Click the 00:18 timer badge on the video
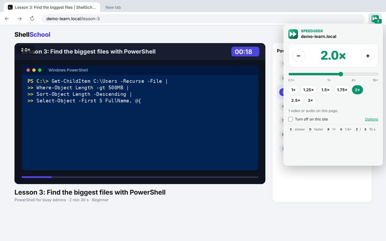This screenshot has width=386, height=241. [x=245, y=52]
